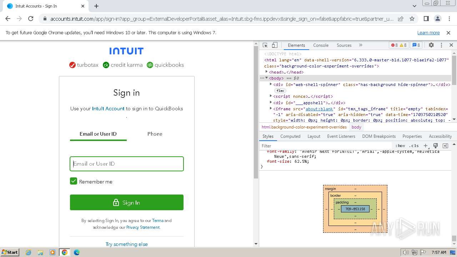The height and width of the screenshot is (257, 457).
Task: Expand the web-shell-spinner div node
Action: pos(271,84)
